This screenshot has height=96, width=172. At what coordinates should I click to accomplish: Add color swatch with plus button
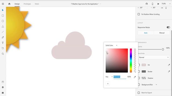pyautogui.click(x=108, y=83)
